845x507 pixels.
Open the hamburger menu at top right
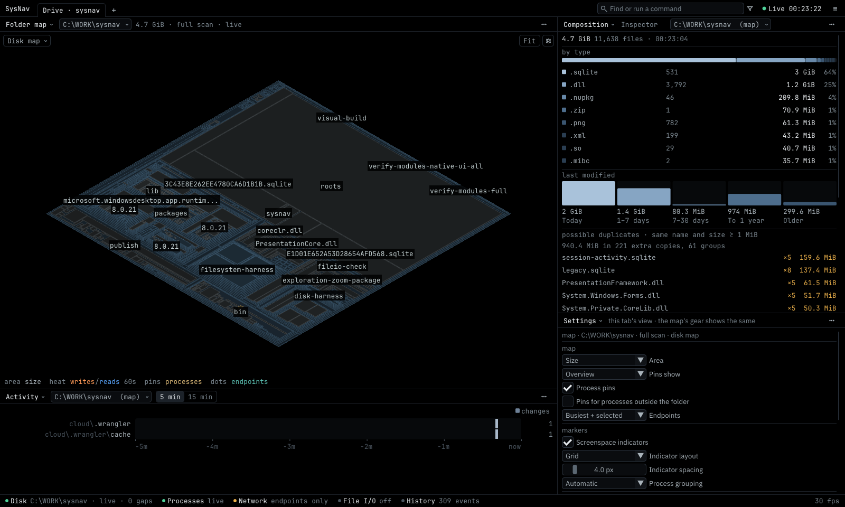[x=835, y=8]
